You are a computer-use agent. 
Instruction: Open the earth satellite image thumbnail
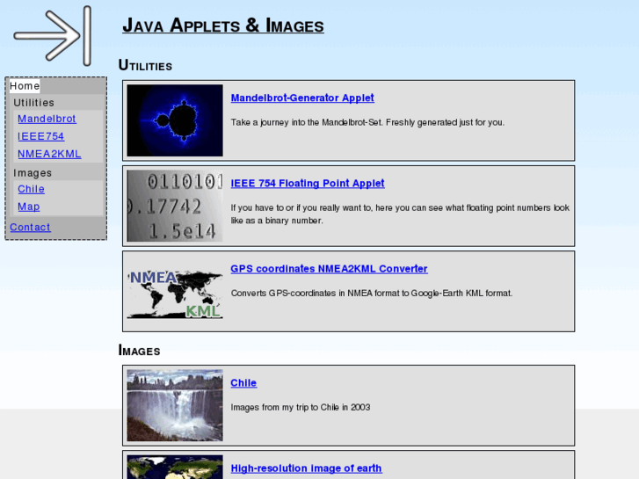[x=175, y=468]
